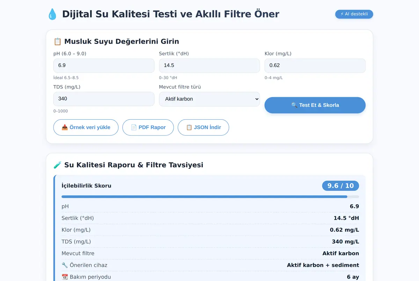
Task: Select the 0.62 mg/L report value
Action: (x=345, y=230)
